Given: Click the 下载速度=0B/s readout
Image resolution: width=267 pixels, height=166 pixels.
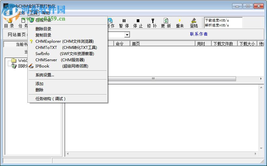Looking at the screenshot, I should tap(217, 20).
